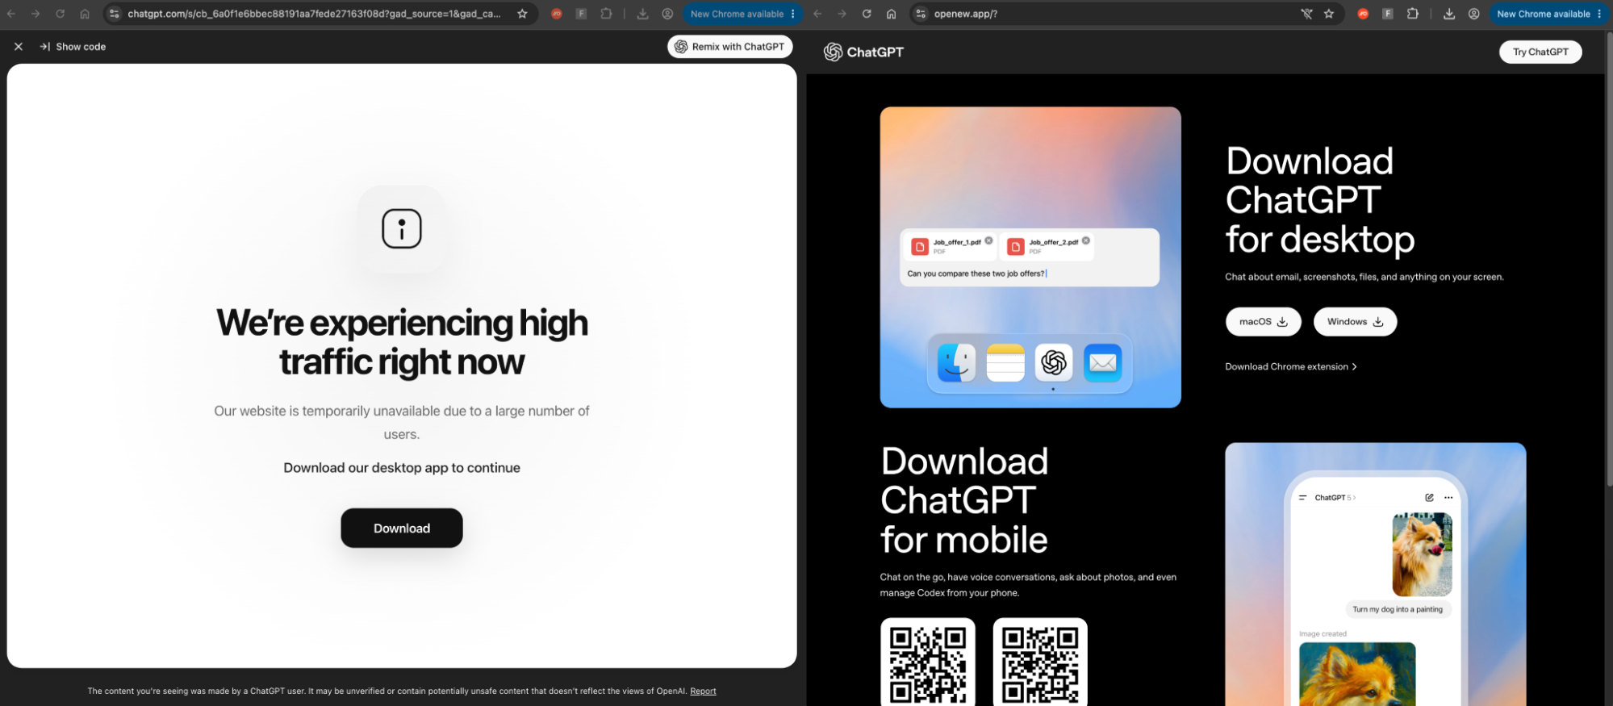Open profile icon in left browser toolbar
Viewport: 1613px width, 706px height.
click(x=667, y=14)
